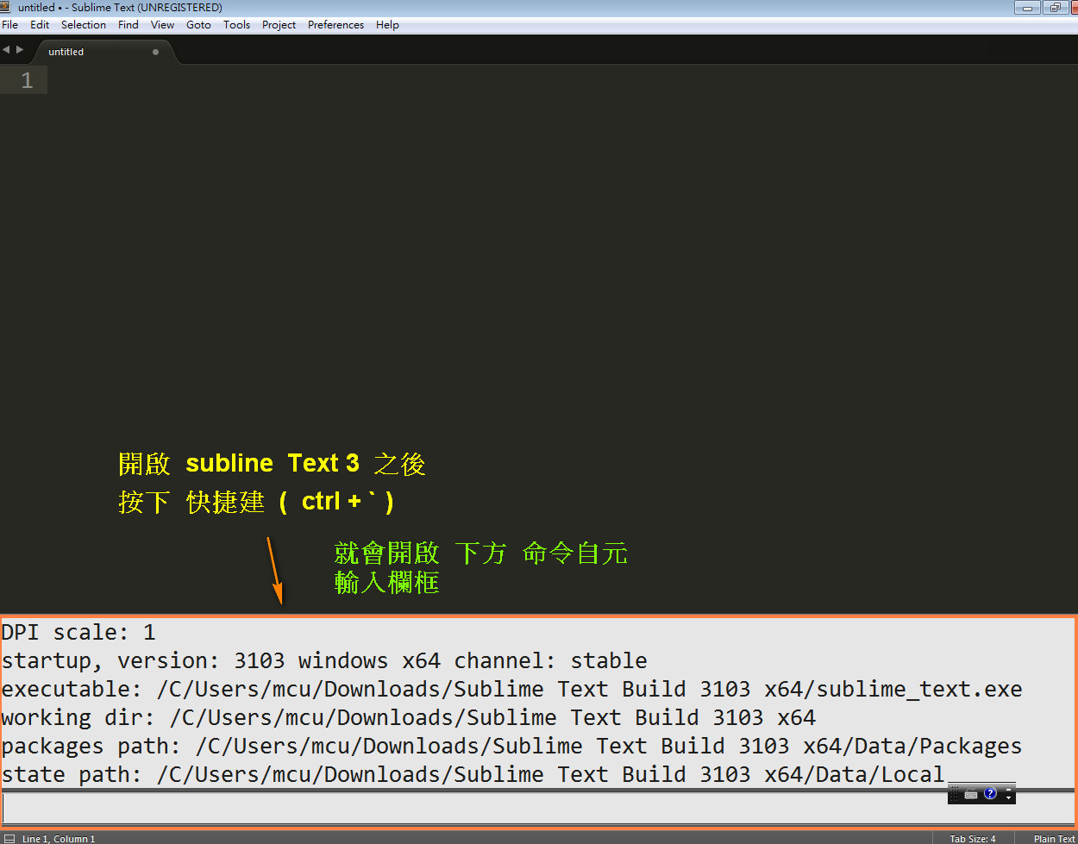The height and width of the screenshot is (844, 1078).
Task: Click the next tab arrow in the tab bar
Action: [20, 50]
